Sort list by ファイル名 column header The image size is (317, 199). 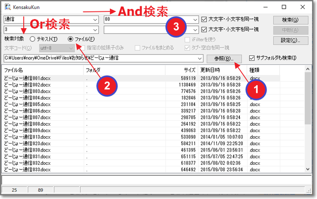click(14, 70)
